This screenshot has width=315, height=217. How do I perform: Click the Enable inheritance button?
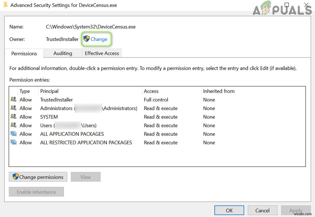point(36,192)
